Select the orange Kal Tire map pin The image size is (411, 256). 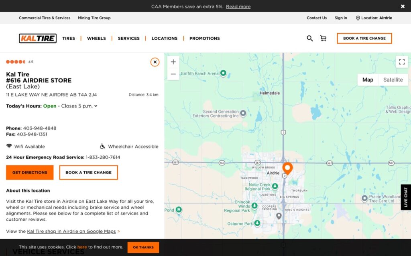(x=287, y=168)
